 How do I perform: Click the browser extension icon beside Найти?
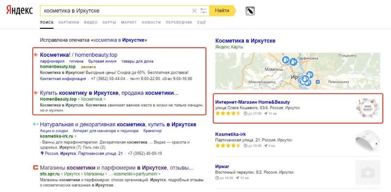click(x=250, y=11)
